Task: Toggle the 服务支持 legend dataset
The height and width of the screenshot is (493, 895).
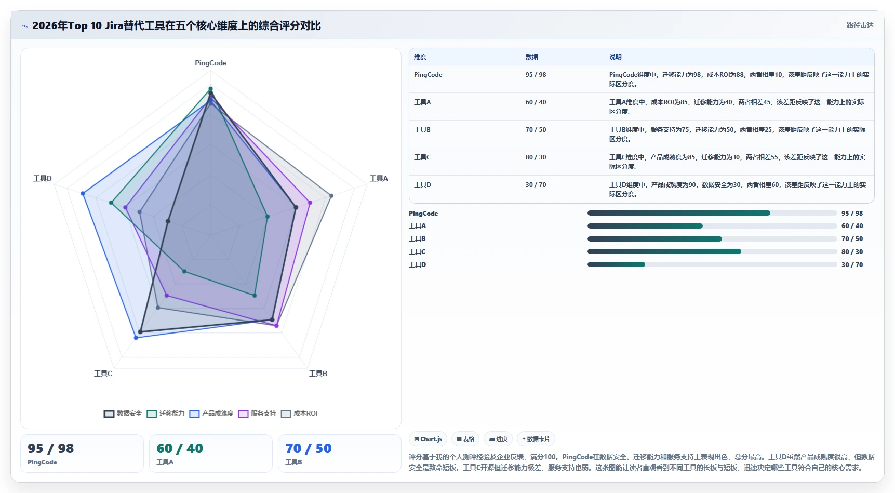Action: coord(257,414)
